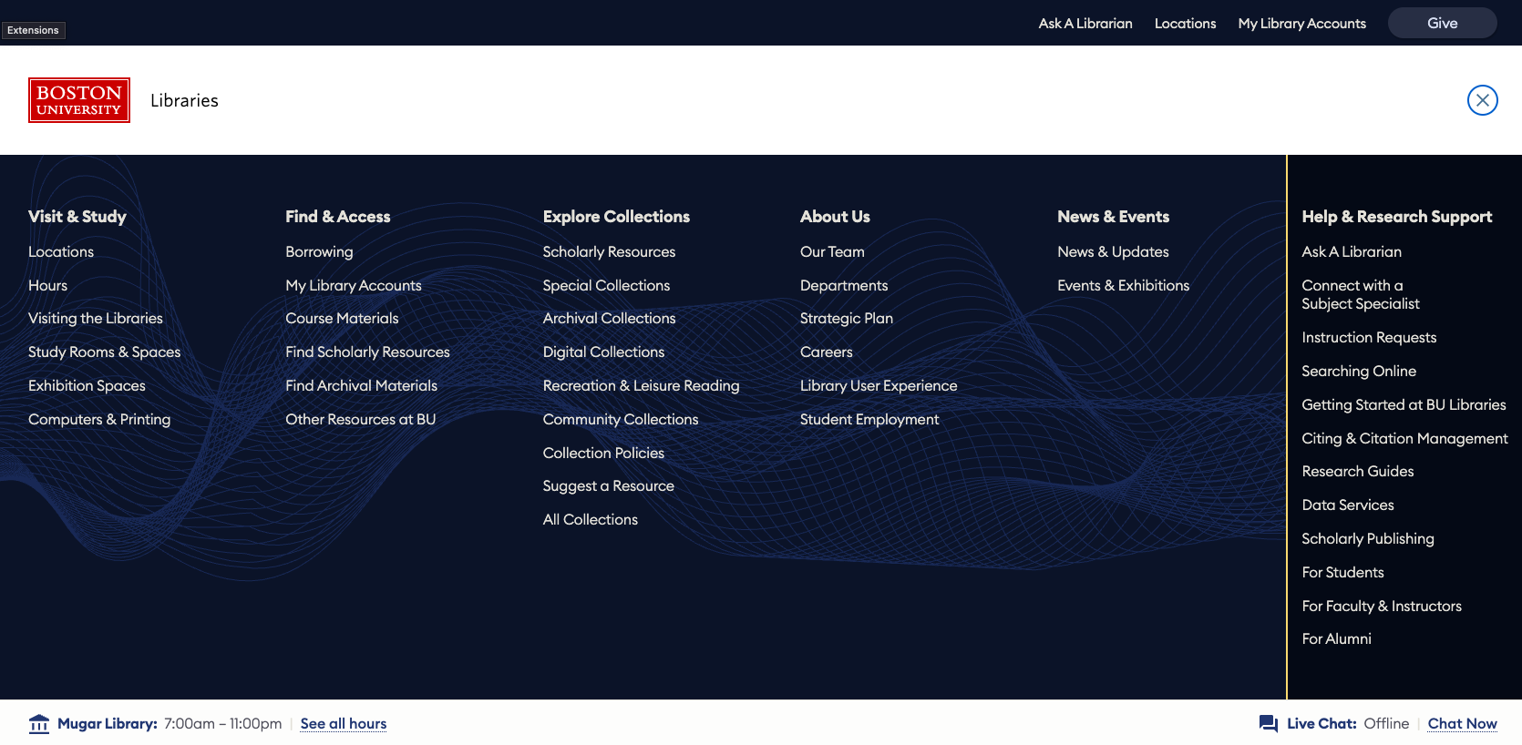The width and height of the screenshot is (1522, 745).
Task: Open Student Employment
Action: (x=869, y=419)
